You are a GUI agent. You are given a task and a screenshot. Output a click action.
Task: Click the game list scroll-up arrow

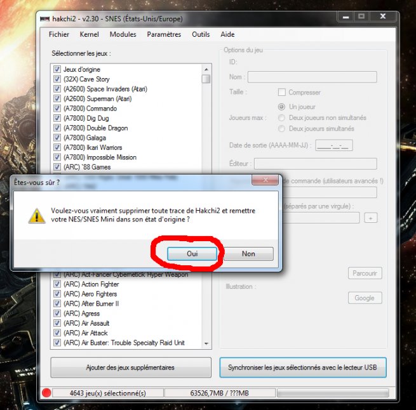pyautogui.click(x=206, y=69)
